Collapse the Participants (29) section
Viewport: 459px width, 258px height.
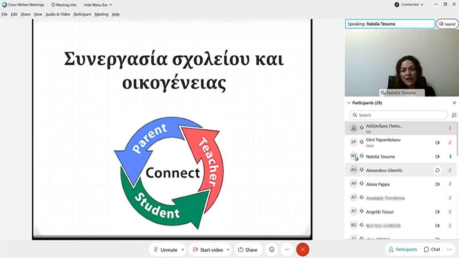click(349, 103)
